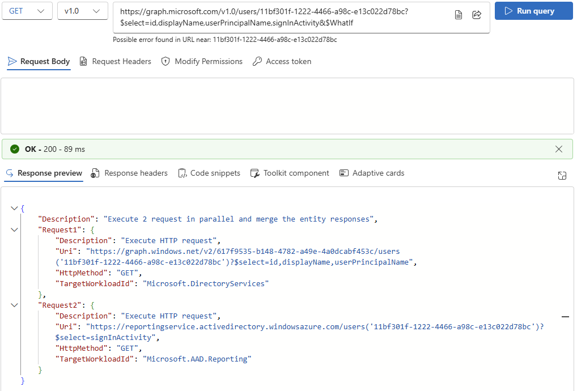Dismiss the OK 200 status message

558,148
